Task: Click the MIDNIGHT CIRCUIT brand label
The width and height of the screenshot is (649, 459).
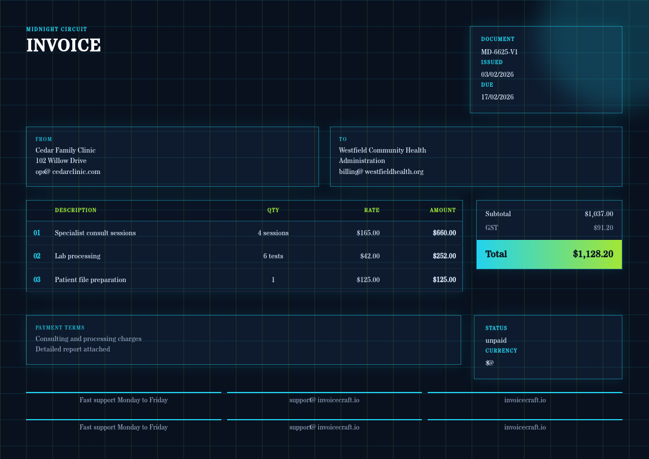Action: pyautogui.click(x=57, y=29)
